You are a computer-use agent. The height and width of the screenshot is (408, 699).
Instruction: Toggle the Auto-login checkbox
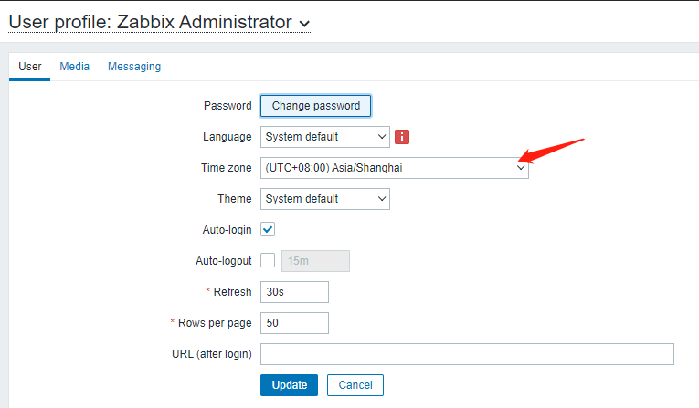point(268,230)
